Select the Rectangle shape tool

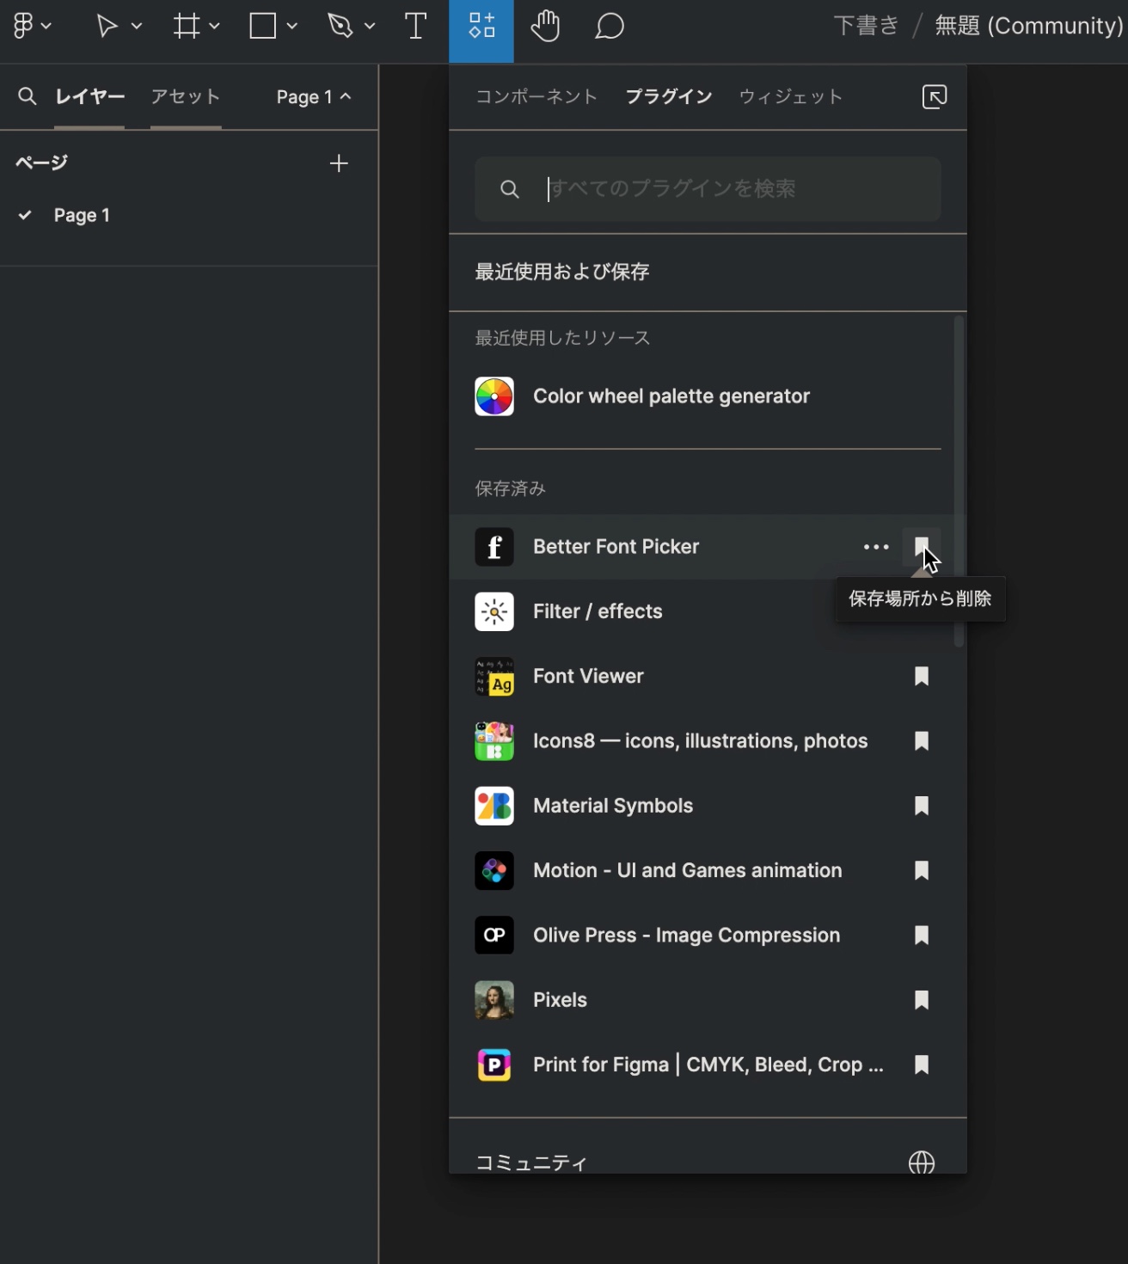[x=263, y=27]
